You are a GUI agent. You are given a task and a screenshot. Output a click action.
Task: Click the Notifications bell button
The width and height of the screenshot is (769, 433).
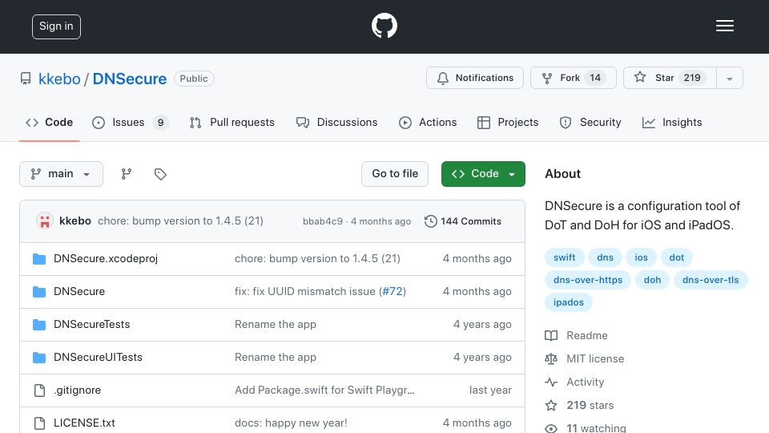[475, 78]
